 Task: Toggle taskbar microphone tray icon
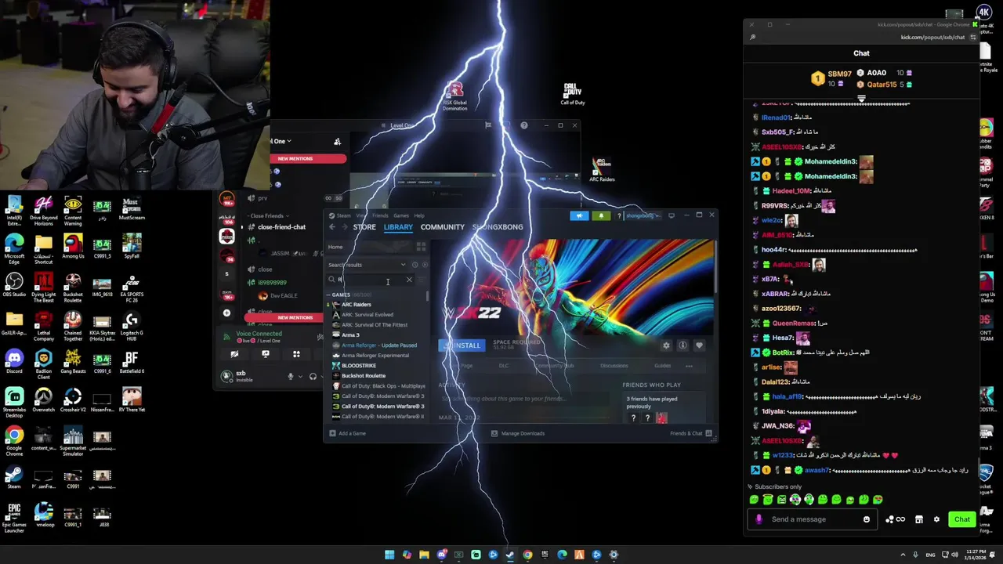[916, 555]
